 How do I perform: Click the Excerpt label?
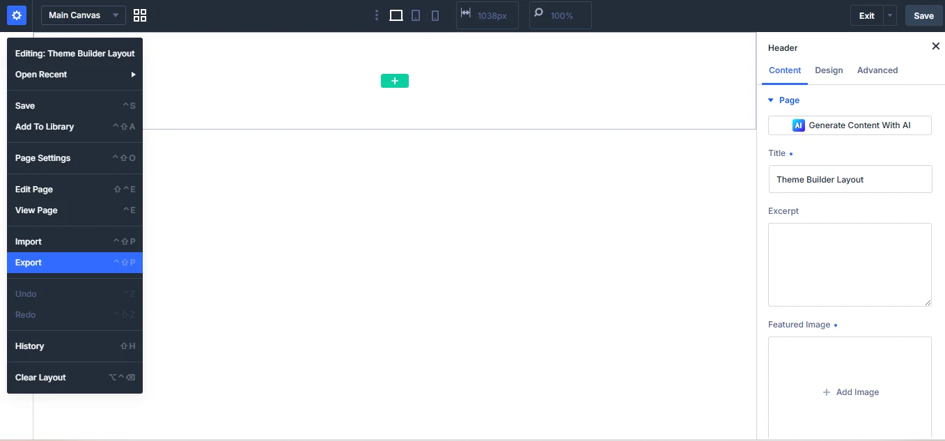[783, 211]
